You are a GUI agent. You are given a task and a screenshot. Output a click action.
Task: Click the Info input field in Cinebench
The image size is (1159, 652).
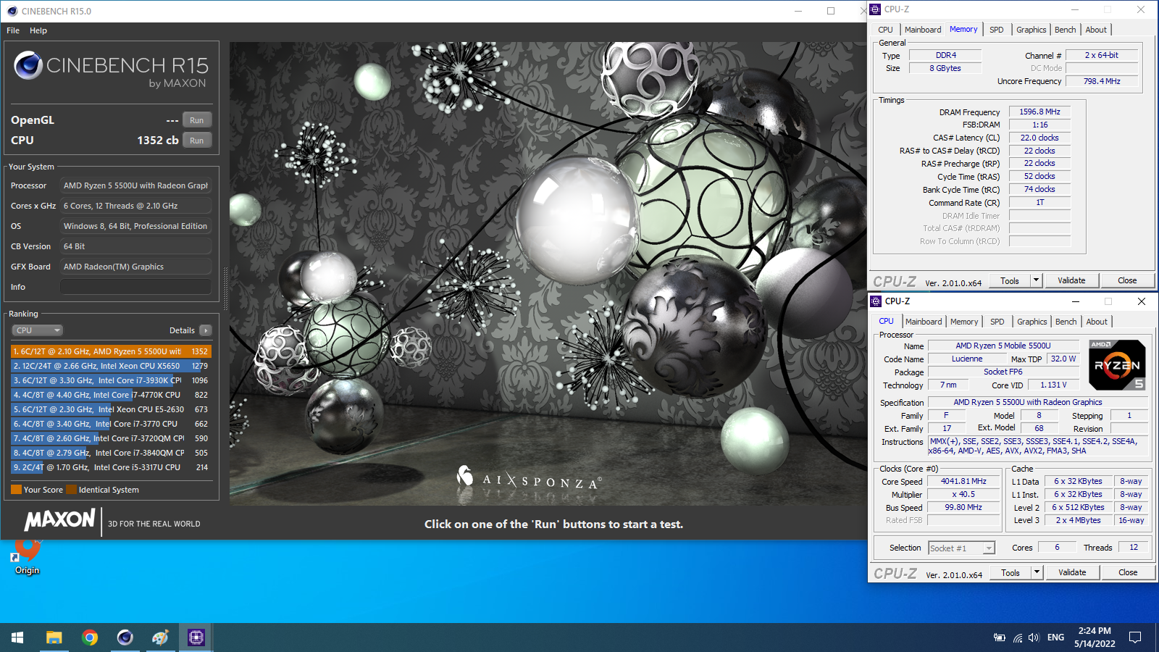coord(135,287)
